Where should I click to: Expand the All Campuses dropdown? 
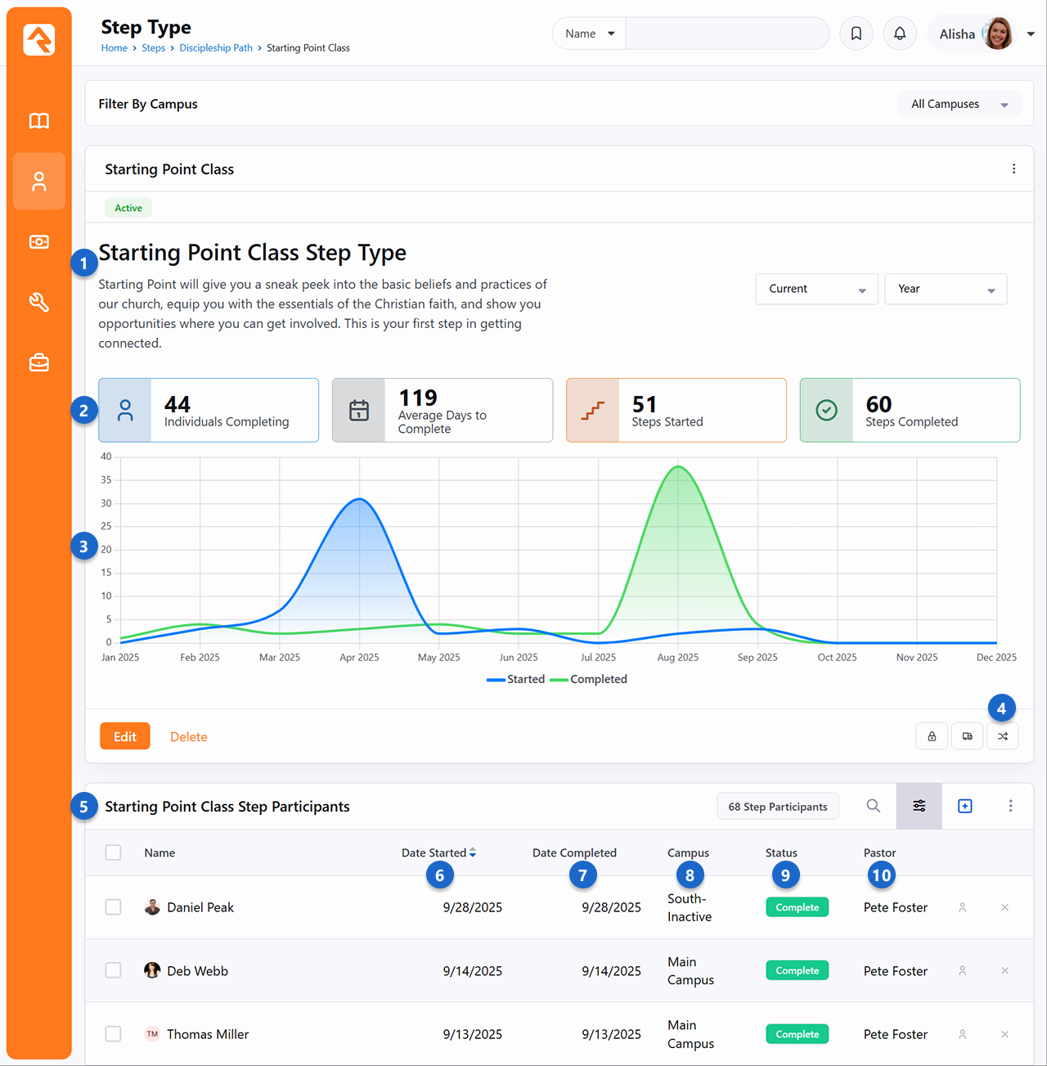959,104
